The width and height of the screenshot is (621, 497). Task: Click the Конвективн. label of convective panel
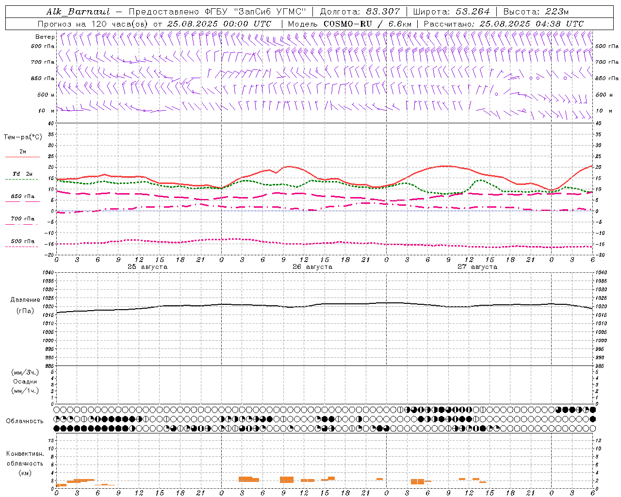[25, 454]
